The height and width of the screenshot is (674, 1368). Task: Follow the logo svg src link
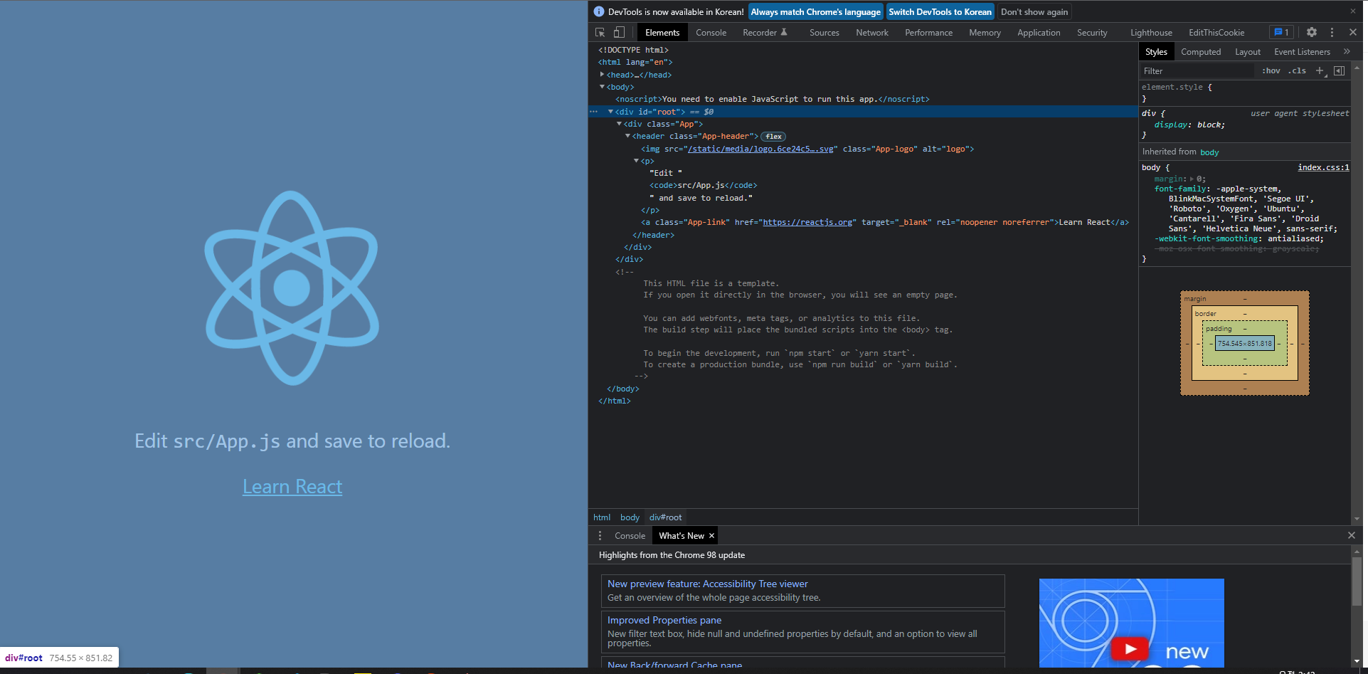[760, 149]
